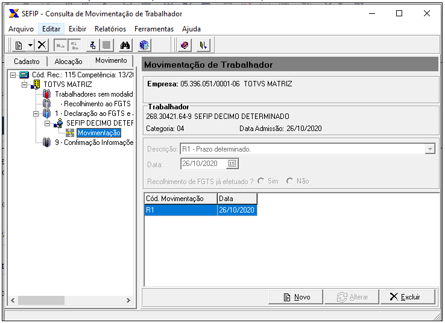
Task: Select - Recolhimento ao FGTS tree item
Action: [x=95, y=104]
